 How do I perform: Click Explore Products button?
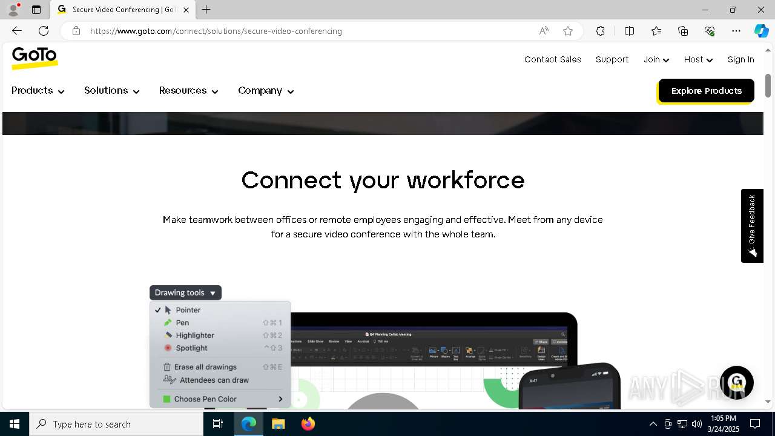706,91
